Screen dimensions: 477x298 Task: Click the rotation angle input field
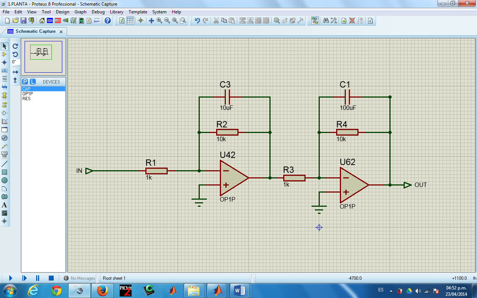[x=15, y=62]
